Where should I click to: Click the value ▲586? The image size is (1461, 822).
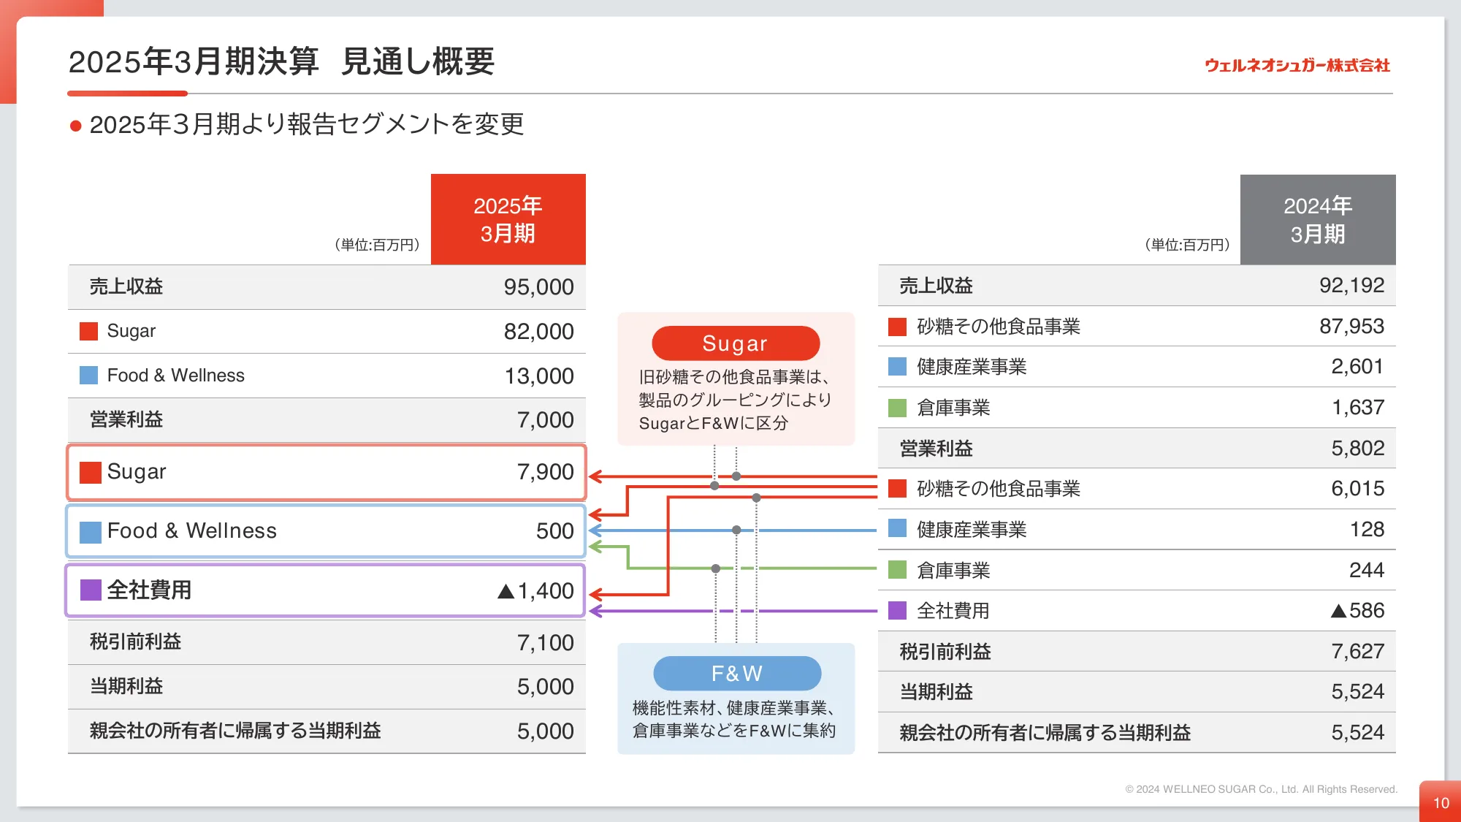[1357, 611]
